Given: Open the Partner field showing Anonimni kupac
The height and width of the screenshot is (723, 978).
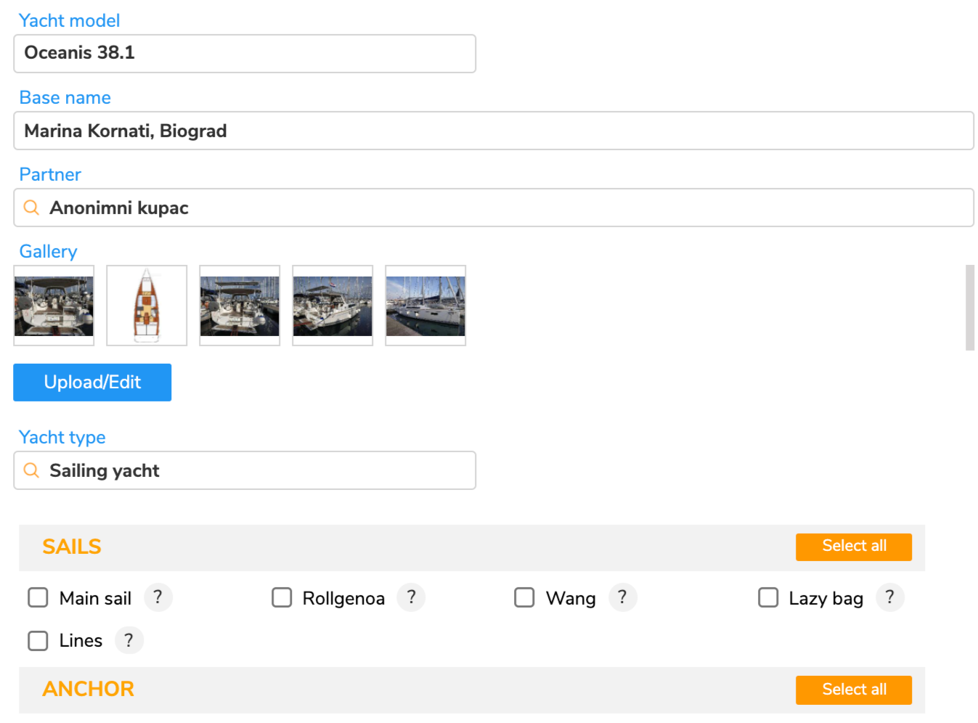Looking at the screenshot, I should tap(494, 208).
